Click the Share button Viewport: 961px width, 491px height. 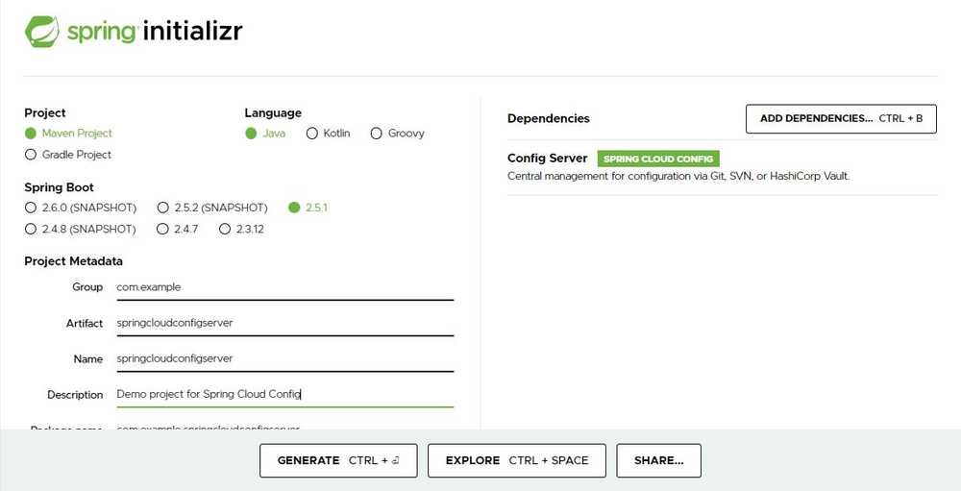659,460
